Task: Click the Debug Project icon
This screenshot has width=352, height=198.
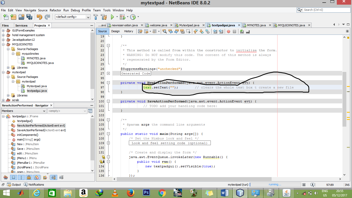Action: 122,17
